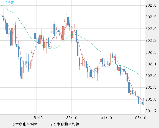Screen dimensions: 159x128
Task: Click the 202.1 price axis label
Action: click(151, 64)
